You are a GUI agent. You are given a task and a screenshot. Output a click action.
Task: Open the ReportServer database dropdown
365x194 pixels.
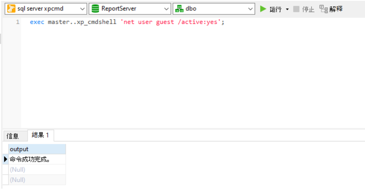[x=166, y=9]
